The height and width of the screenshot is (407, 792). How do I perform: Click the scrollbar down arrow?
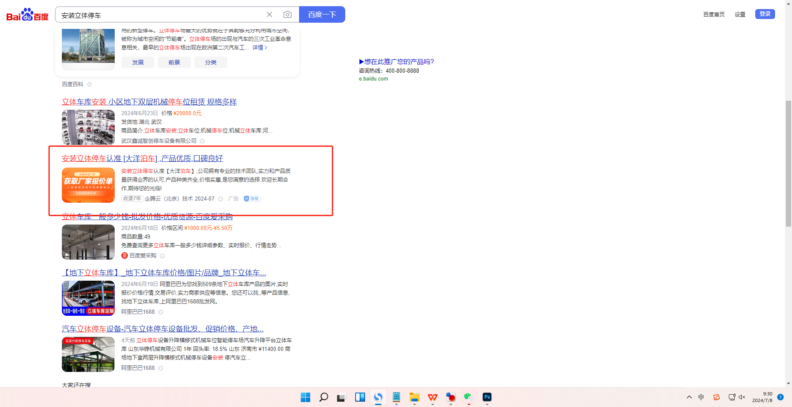(788, 383)
